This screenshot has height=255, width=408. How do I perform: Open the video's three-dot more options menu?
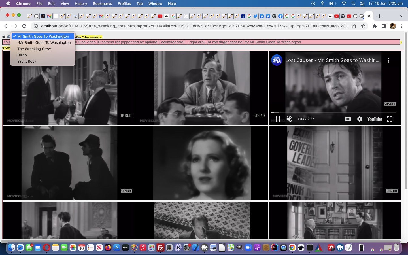click(388, 60)
